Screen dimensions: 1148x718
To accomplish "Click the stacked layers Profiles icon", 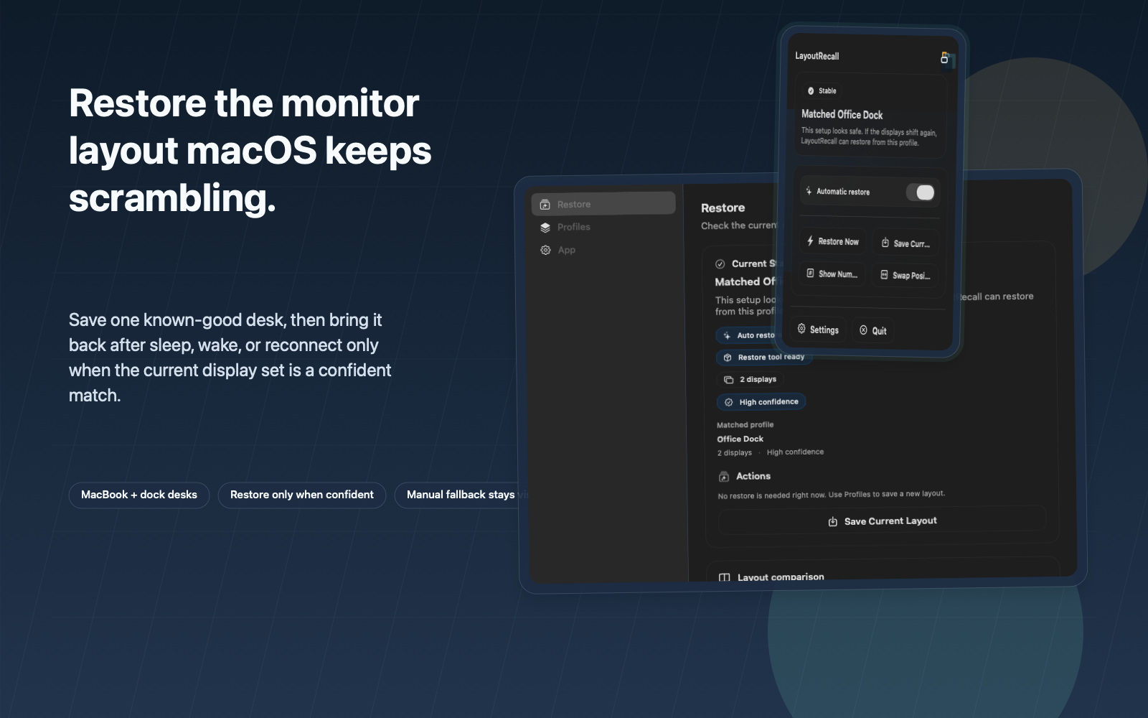I will (x=545, y=228).
